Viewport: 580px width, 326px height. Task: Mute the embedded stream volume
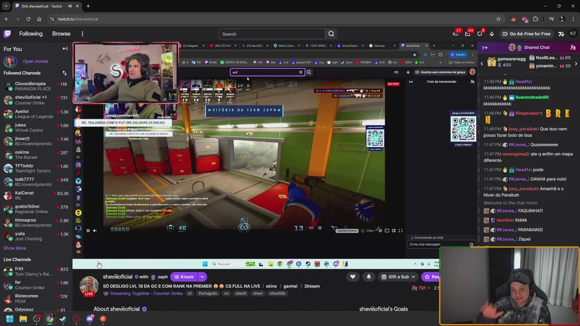point(95,230)
